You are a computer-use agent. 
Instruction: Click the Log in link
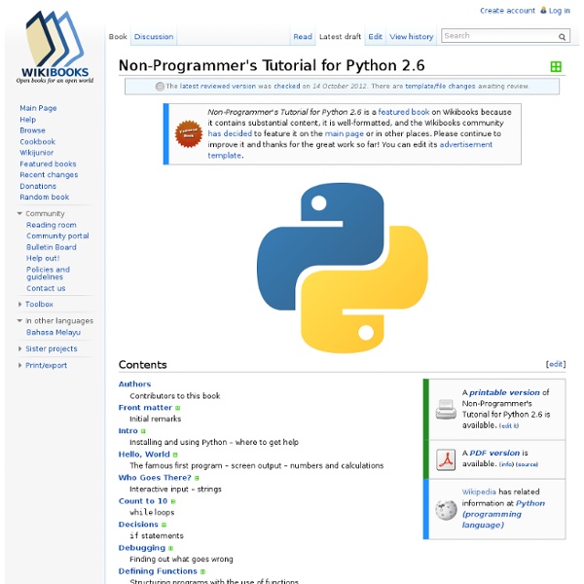pyautogui.click(x=559, y=11)
